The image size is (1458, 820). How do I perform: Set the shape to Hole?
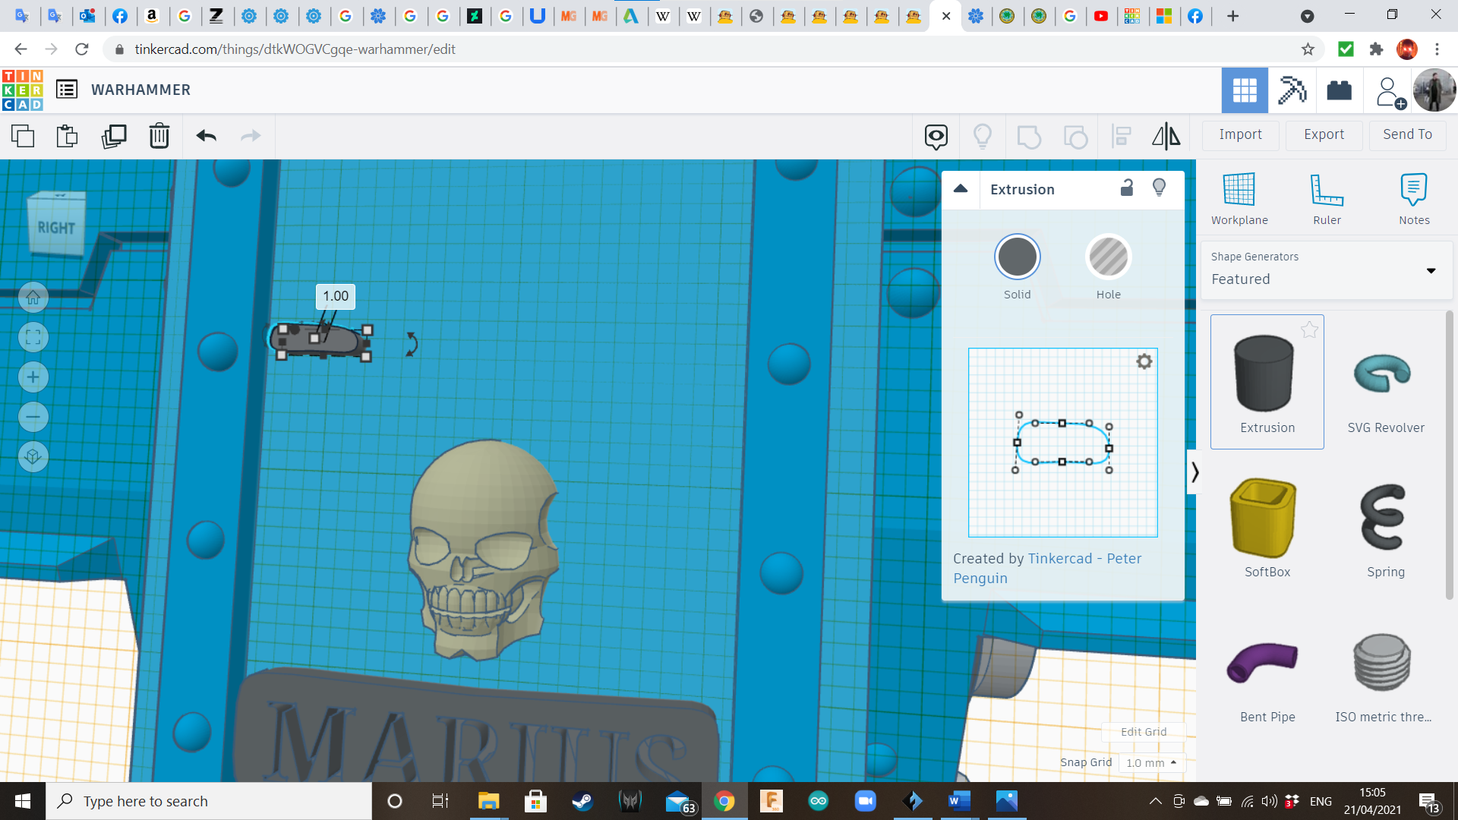(1108, 257)
